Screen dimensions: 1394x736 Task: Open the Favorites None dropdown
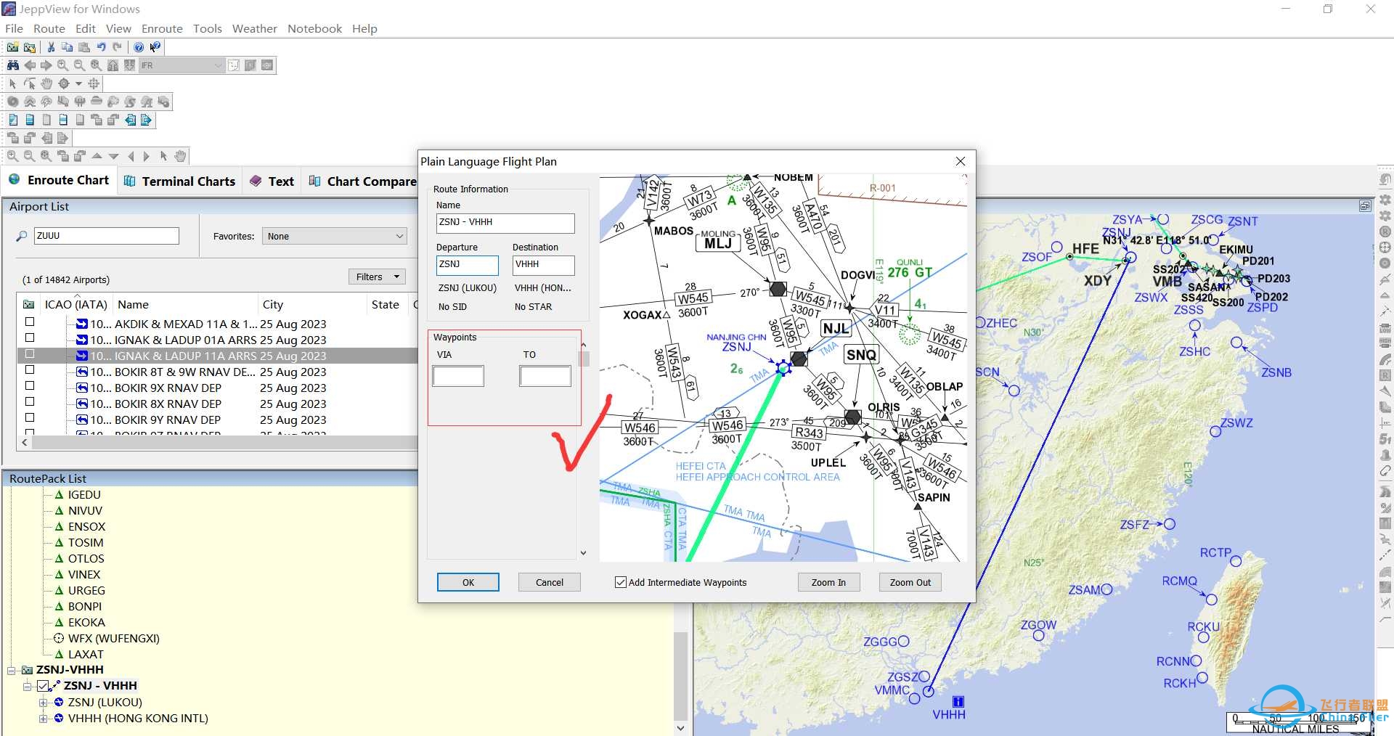334,236
